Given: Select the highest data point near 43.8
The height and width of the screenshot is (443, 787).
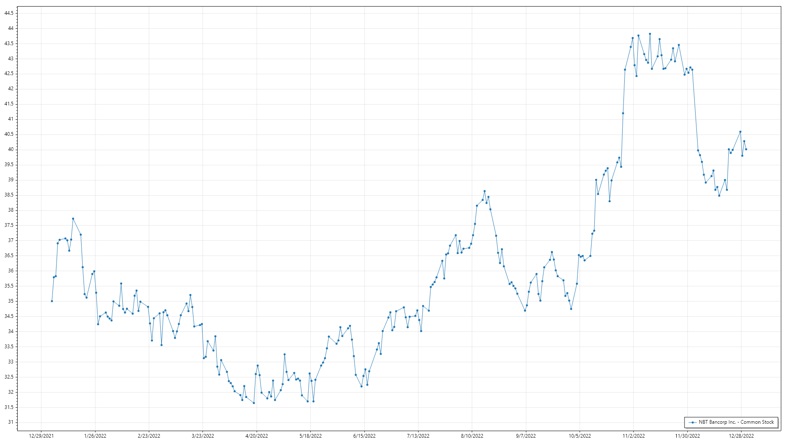Looking at the screenshot, I should click(650, 34).
